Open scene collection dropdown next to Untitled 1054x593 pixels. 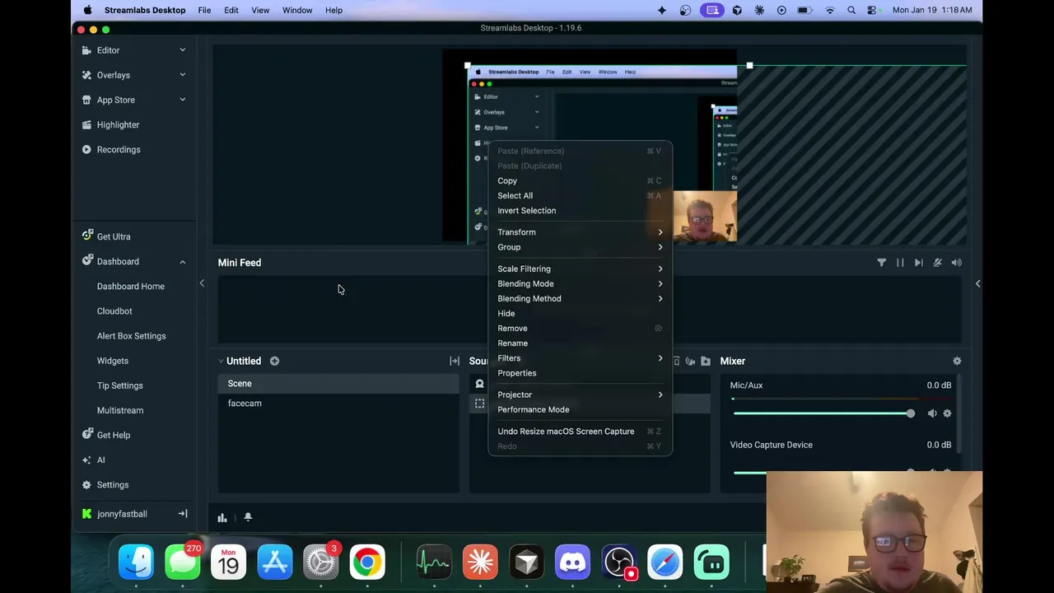point(221,361)
